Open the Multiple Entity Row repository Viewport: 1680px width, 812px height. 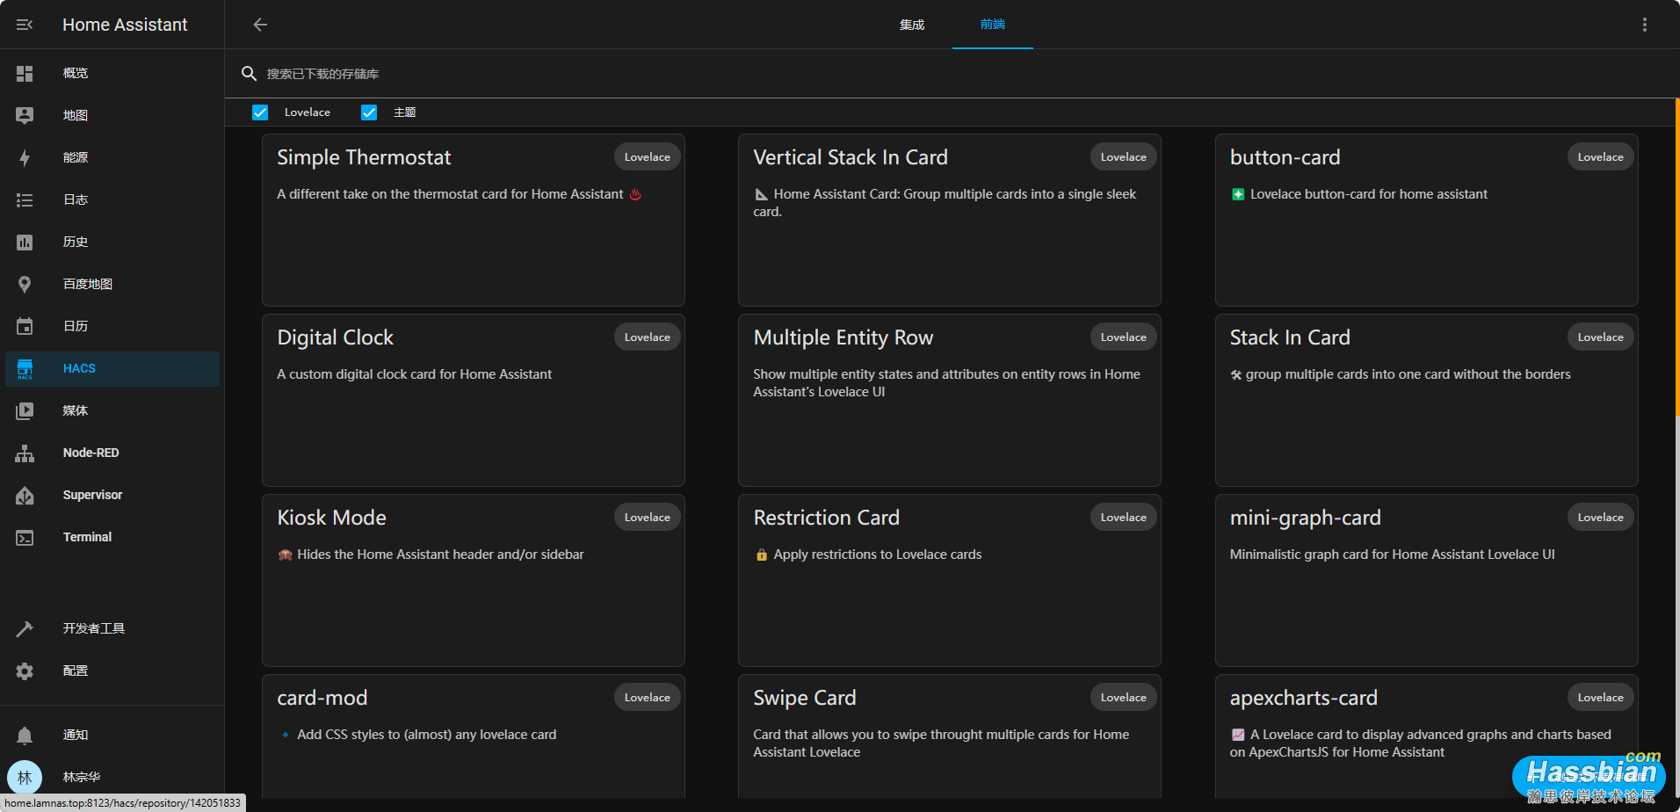[x=950, y=400]
